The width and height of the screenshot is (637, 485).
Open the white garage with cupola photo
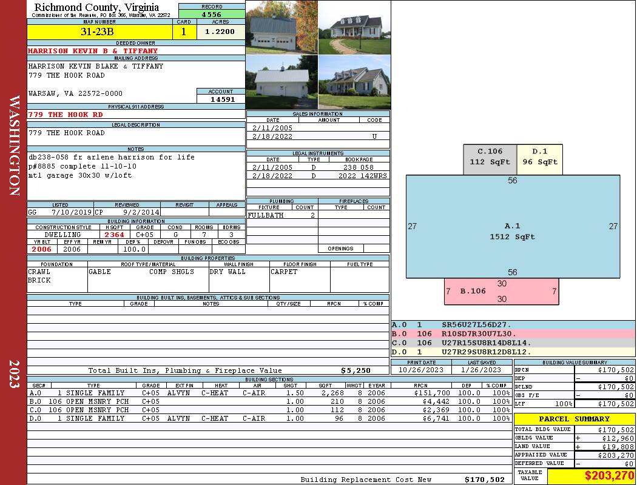pos(281,82)
